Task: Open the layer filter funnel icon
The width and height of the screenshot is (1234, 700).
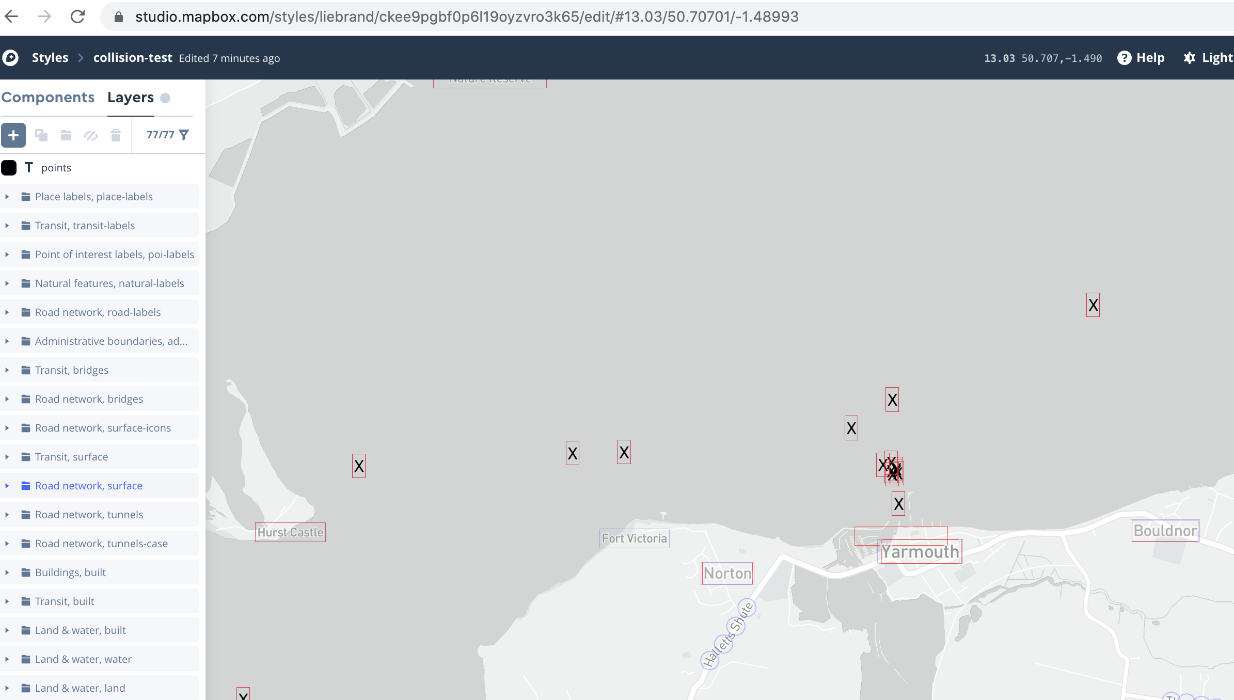Action: (x=184, y=135)
